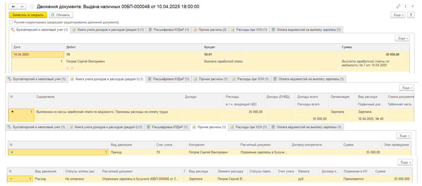Open Еще menu above the Дебет/Кредит table
This screenshot has width=422, height=186.
[402, 38]
